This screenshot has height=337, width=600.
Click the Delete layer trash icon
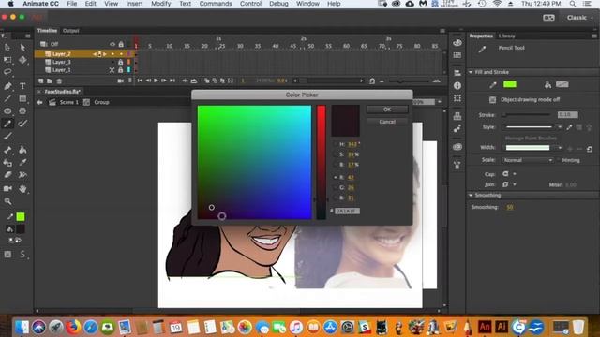coord(59,81)
